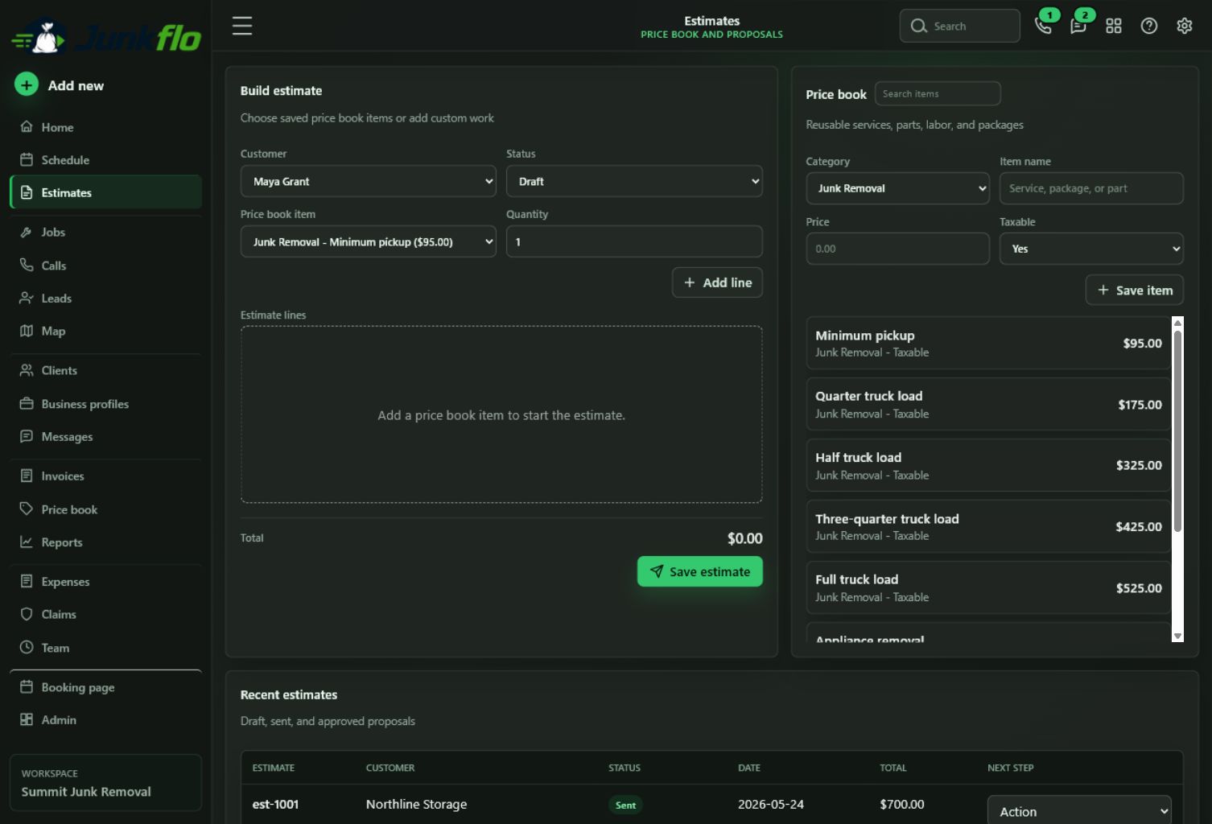Open the Status dropdown set to Draft
This screenshot has height=824, width=1212.
[x=634, y=181]
